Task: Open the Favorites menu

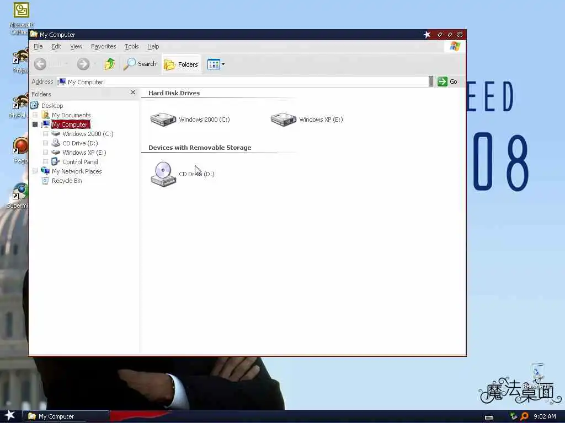Action: click(x=103, y=46)
